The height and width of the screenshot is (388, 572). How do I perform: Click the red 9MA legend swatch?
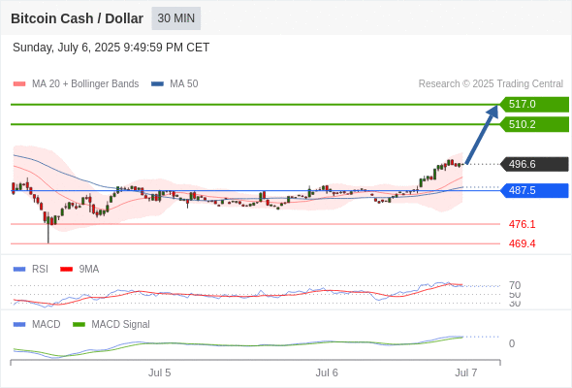(66, 270)
